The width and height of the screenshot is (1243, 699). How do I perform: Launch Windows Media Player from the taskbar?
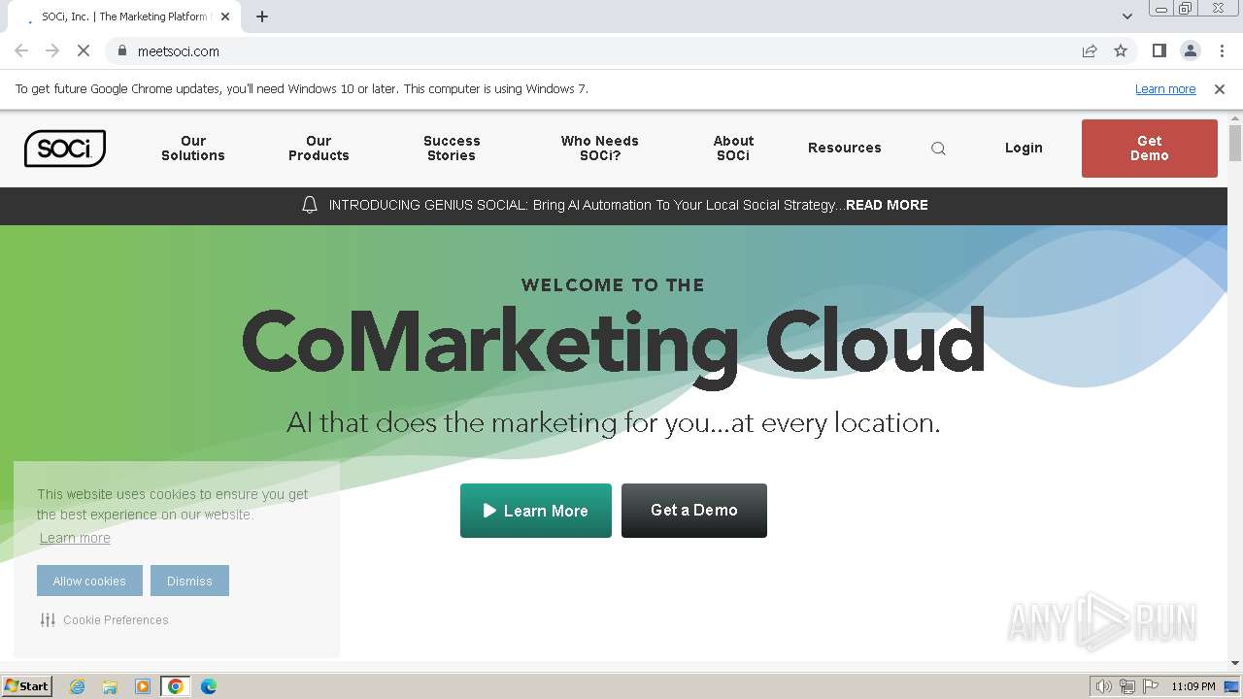(143, 686)
